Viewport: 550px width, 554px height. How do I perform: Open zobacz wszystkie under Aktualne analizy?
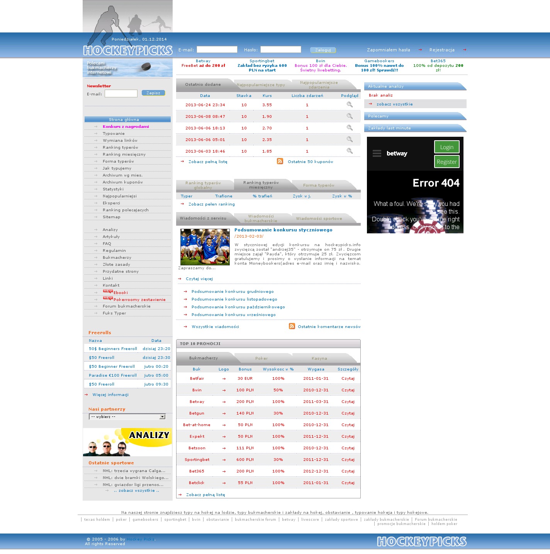[x=395, y=104]
